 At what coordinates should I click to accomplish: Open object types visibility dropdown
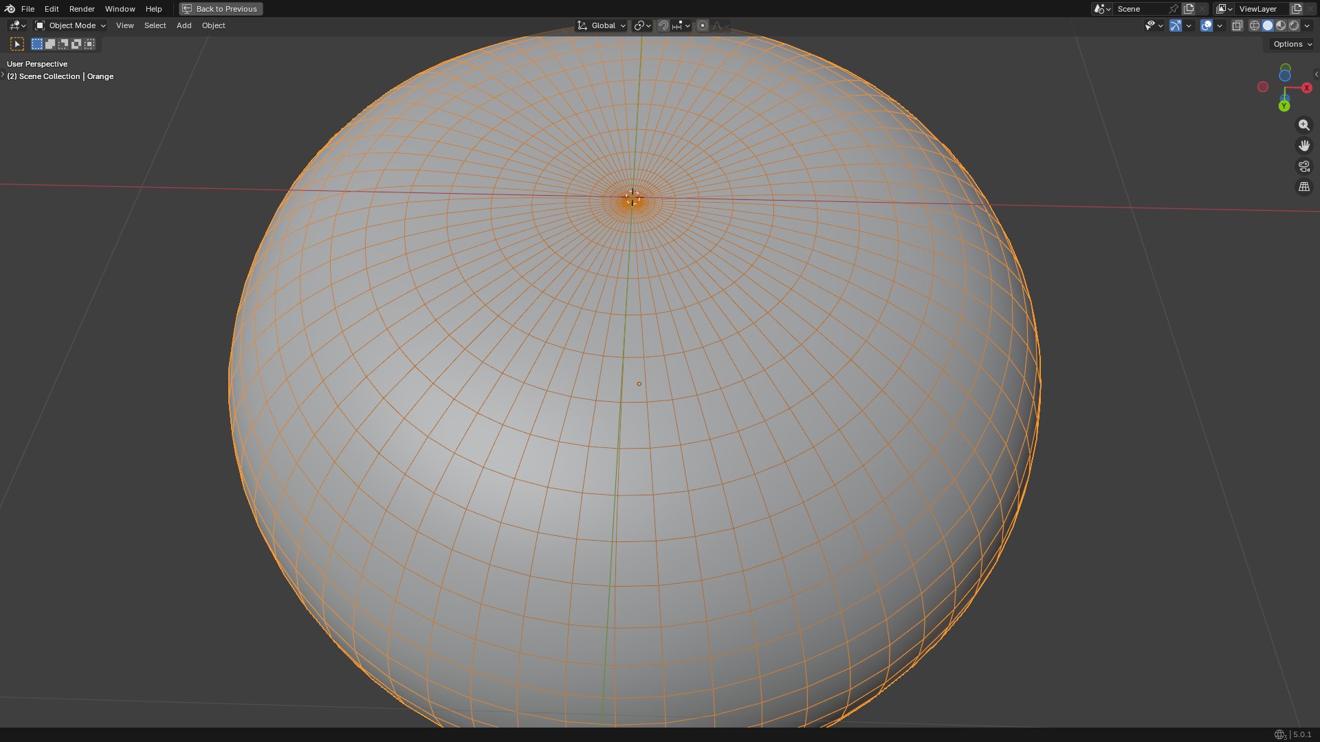[x=1154, y=25]
